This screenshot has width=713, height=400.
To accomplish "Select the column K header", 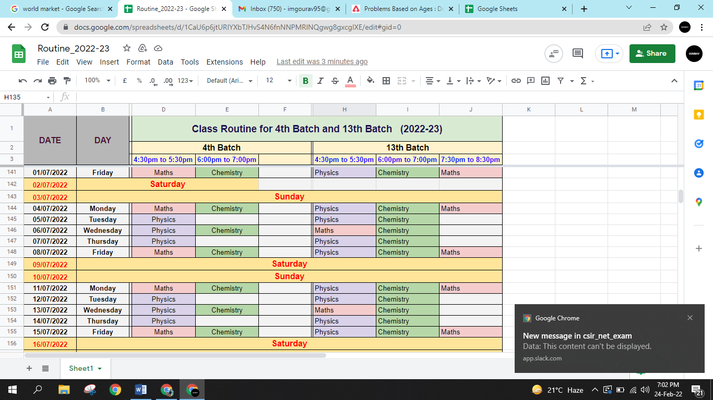I will click(529, 109).
